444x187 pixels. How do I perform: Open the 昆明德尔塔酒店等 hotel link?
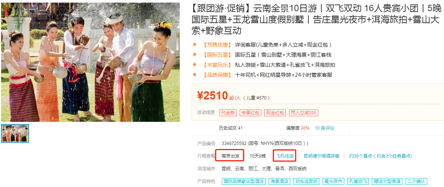pos(322,156)
